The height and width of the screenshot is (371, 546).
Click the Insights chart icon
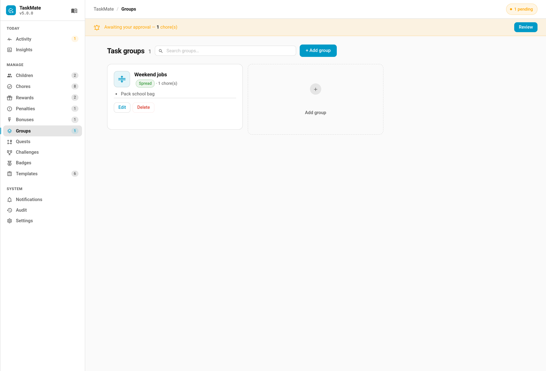pos(10,50)
